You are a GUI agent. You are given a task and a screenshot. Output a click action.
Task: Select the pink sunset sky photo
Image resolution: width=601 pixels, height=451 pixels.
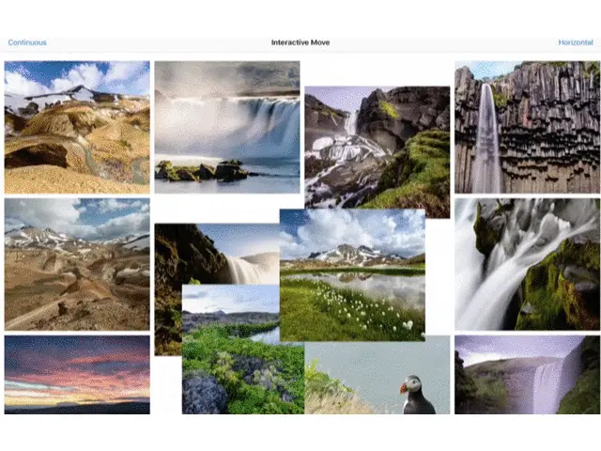[77, 375]
